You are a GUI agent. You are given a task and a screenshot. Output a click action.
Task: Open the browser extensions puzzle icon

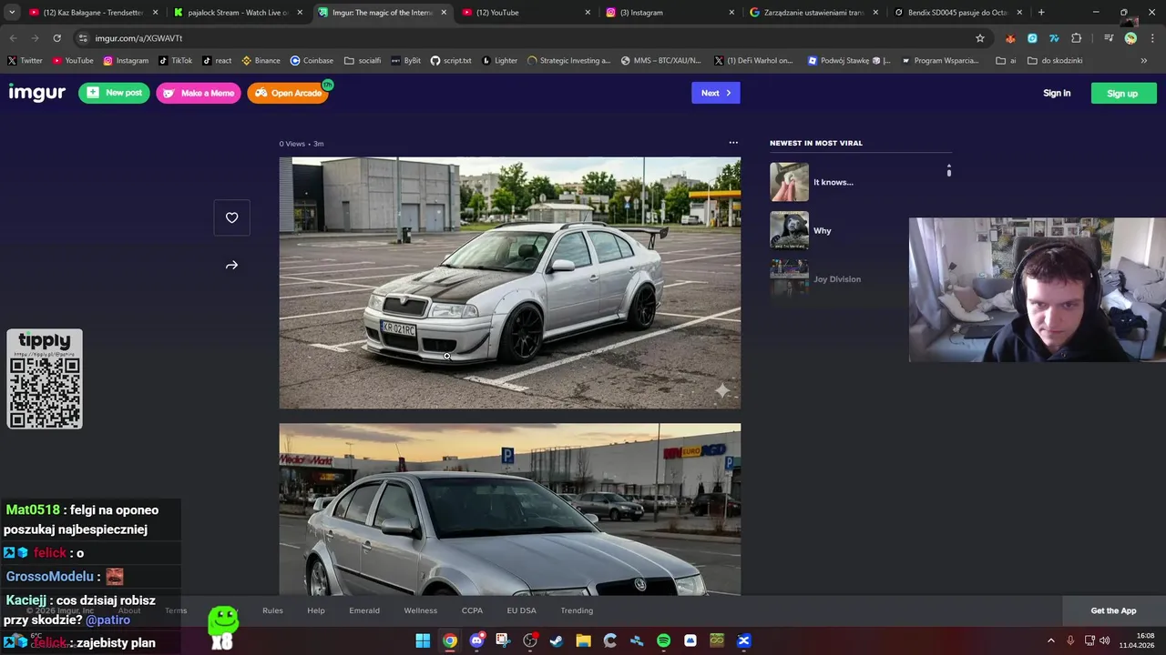click(x=1077, y=38)
